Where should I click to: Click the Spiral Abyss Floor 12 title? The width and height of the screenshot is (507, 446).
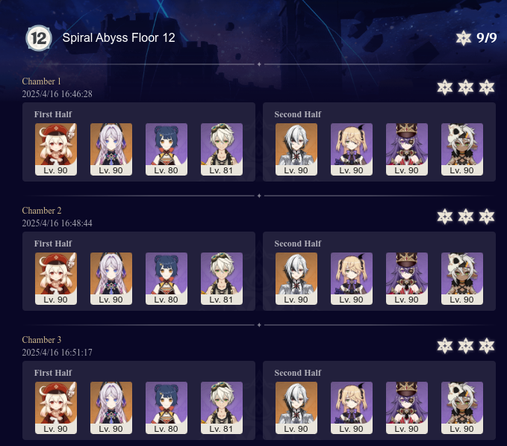(x=119, y=38)
